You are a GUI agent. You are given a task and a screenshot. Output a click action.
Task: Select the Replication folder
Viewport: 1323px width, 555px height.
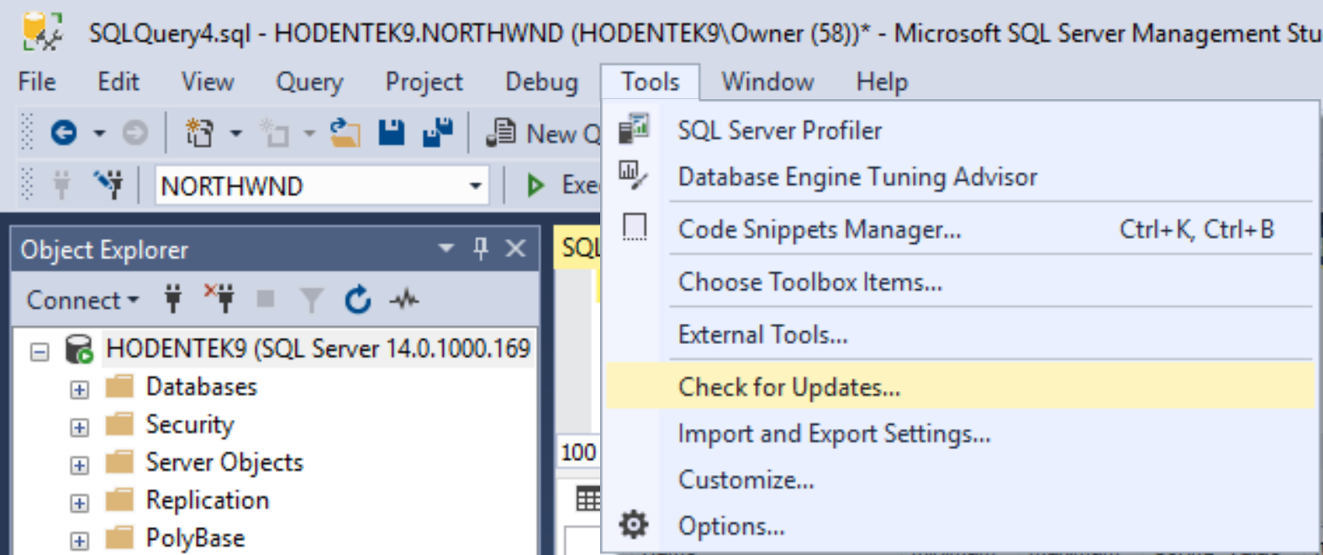(207, 500)
